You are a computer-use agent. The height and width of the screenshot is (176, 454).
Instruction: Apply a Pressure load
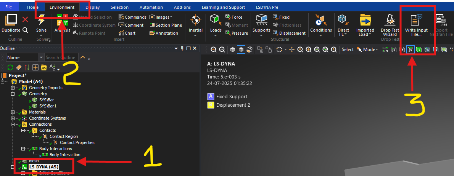point(236,33)
